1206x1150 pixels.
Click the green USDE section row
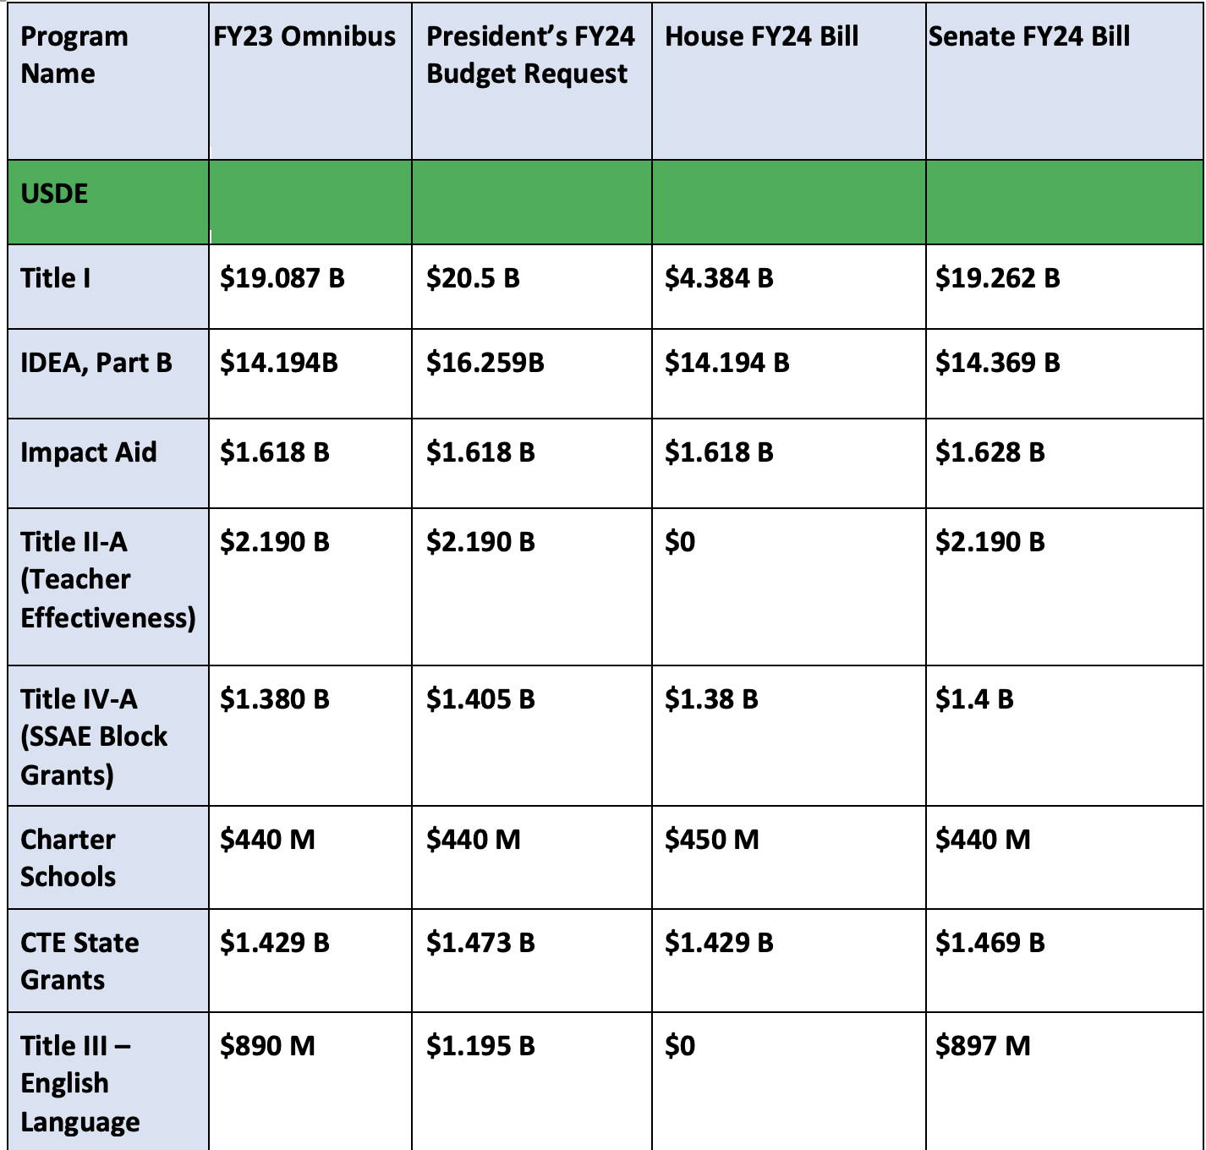(606, 202)
